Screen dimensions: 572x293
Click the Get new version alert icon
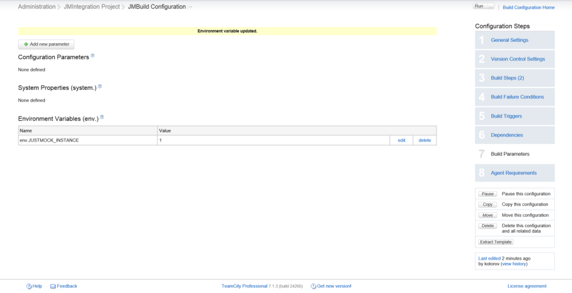(x=313, y=287)
